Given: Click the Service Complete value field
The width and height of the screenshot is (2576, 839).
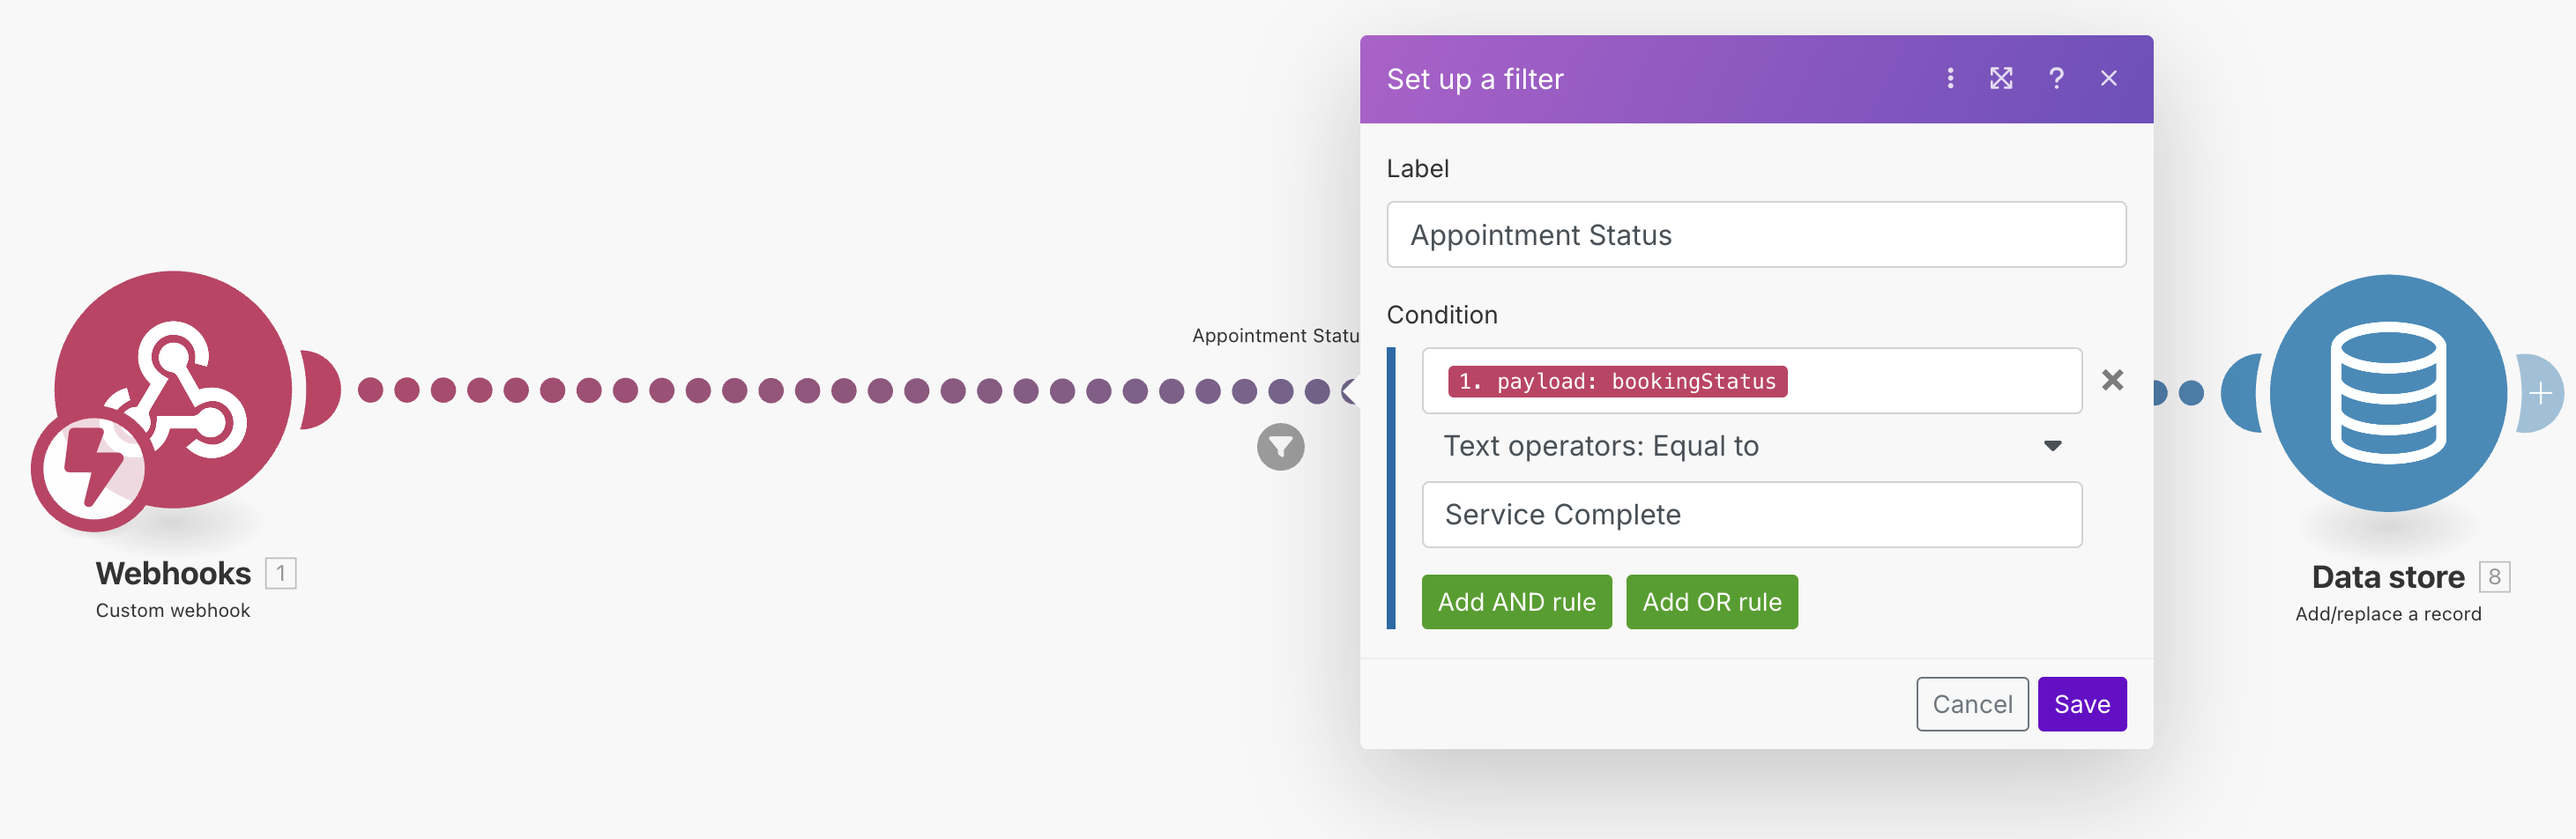Looking at the screenshot, I should pos(1751,515).
